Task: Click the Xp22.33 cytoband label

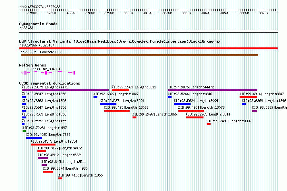Action: pos(26,28)
